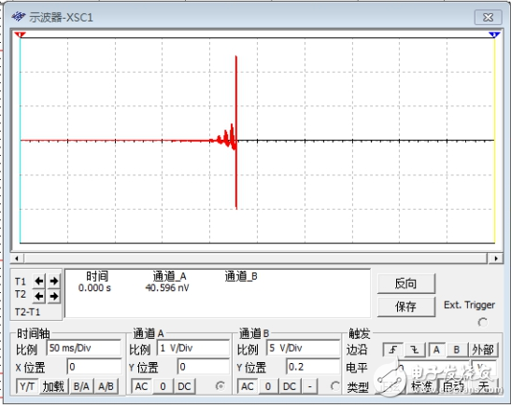The image size is (511, 405).
Task: Move cursor T2 left with its arrow
Action: point(39,296)
